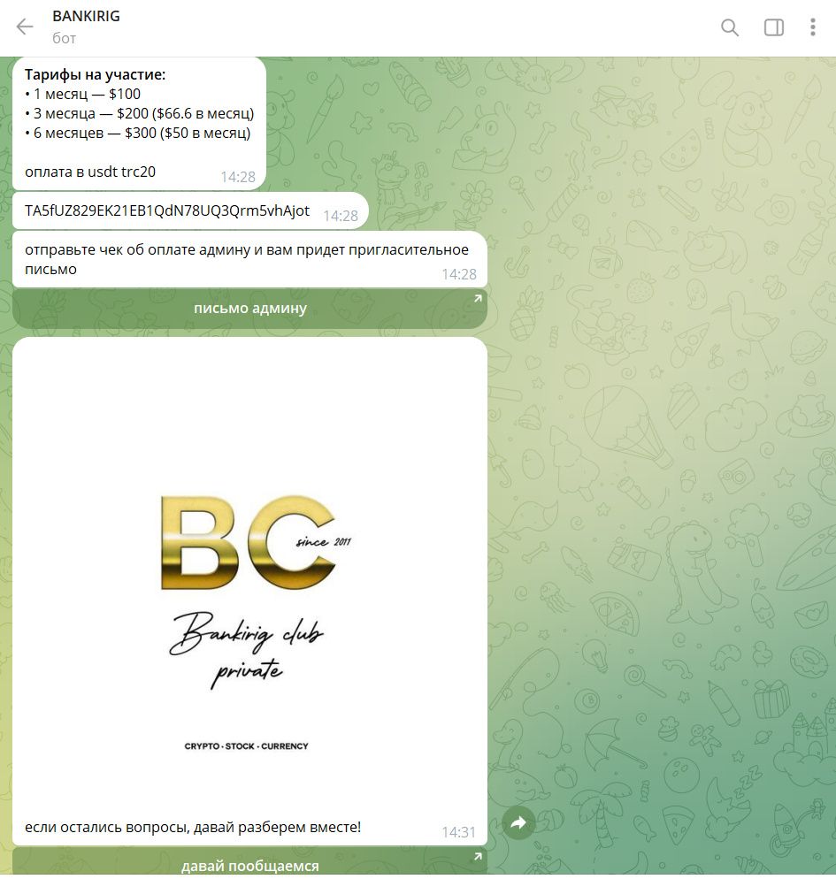Screen dimensions: 836x879
Task: Click the 'оплата в usdt trc20' text
Action: click(x=90, y=172)
